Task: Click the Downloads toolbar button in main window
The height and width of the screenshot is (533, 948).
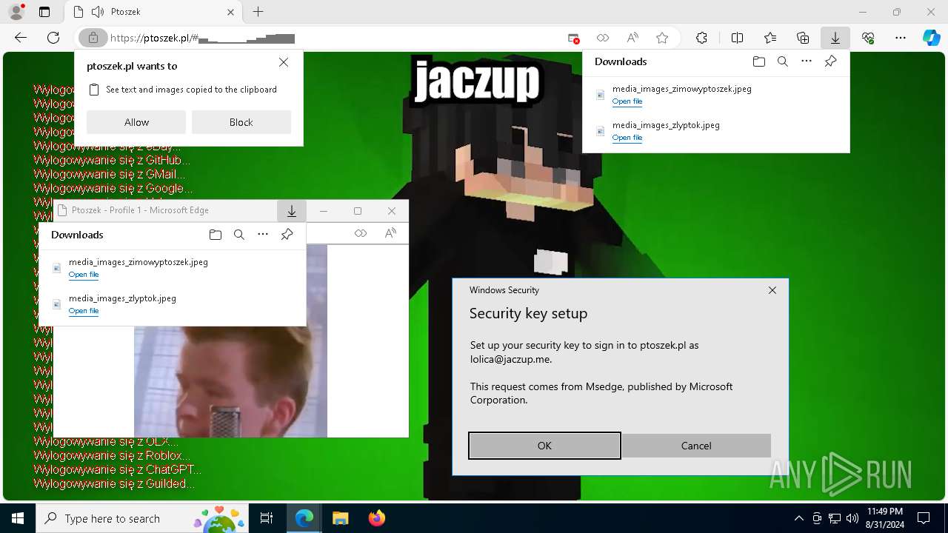Action: [x=835, y=38]
